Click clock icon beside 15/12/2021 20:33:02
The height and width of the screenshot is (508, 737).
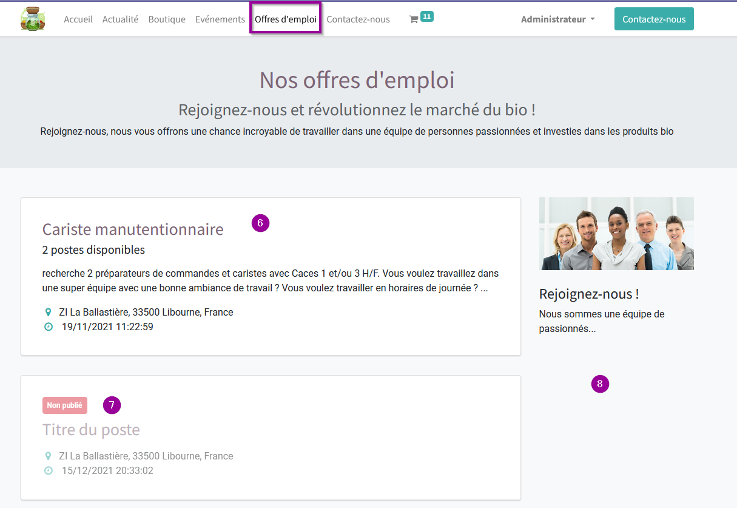click(49, 471)
